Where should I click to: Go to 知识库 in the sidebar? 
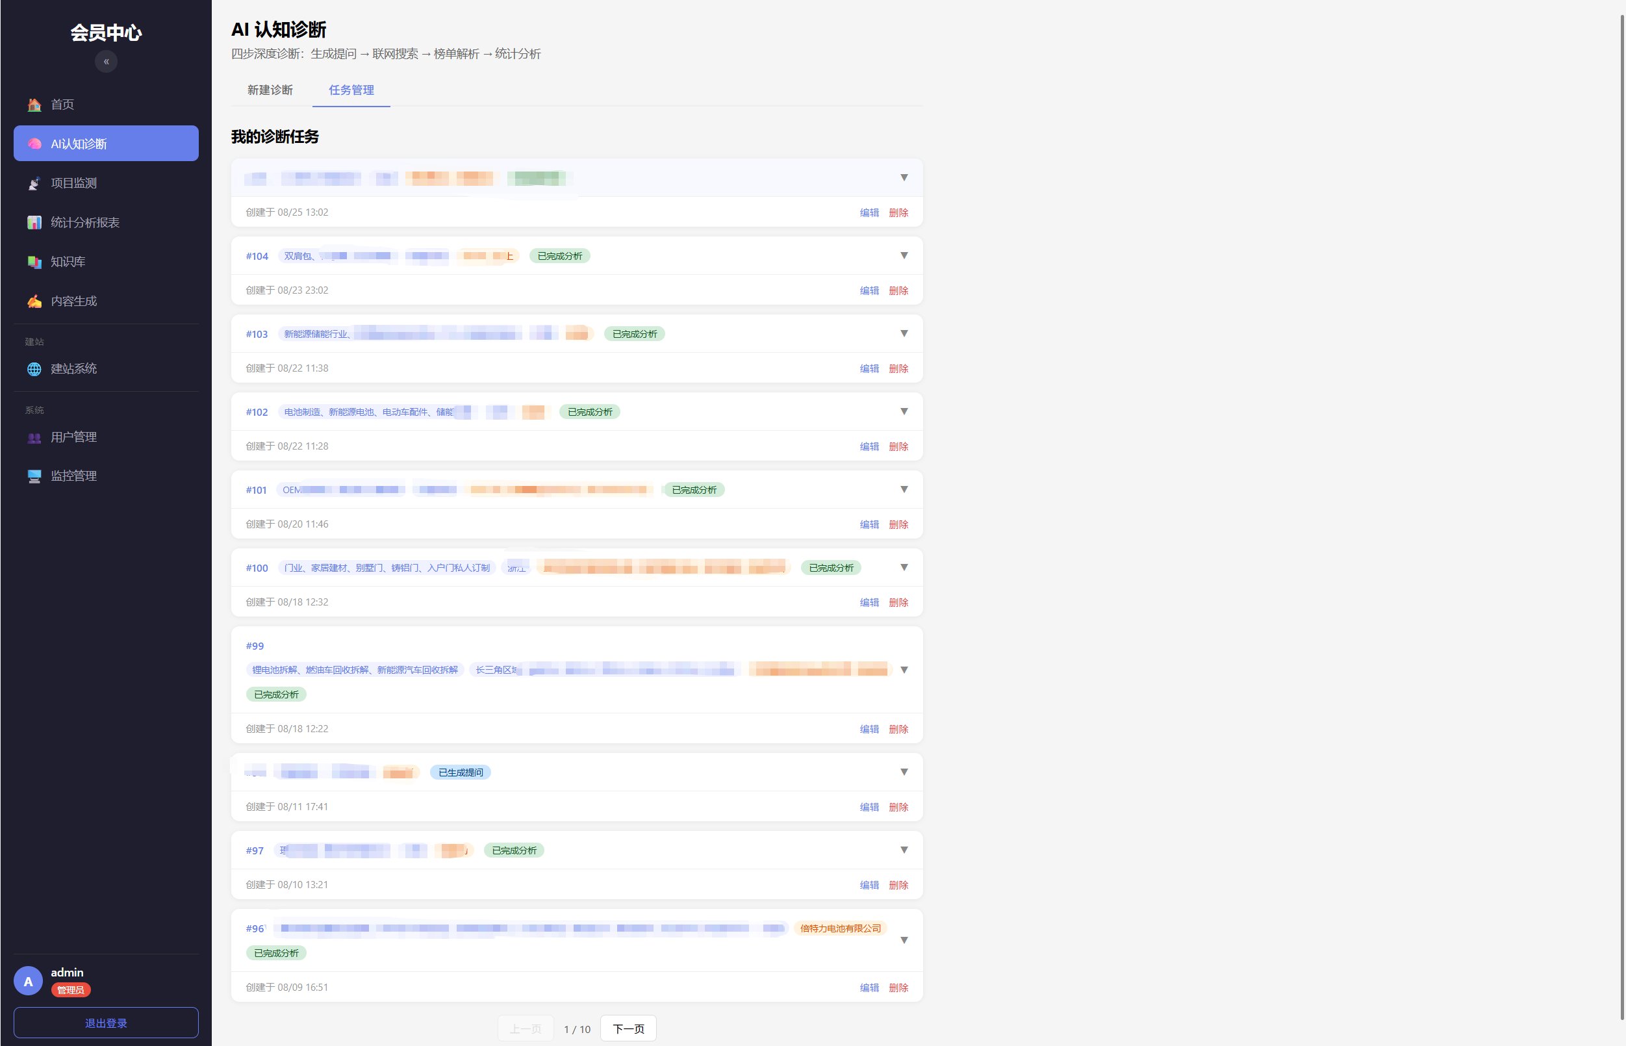(x=106, y=262)
